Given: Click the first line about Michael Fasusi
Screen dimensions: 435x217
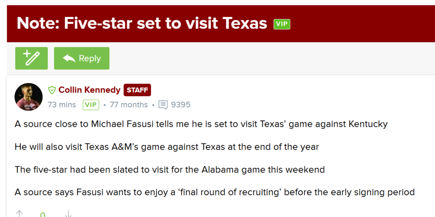Looking at the screenshot, I should [201, 124].
